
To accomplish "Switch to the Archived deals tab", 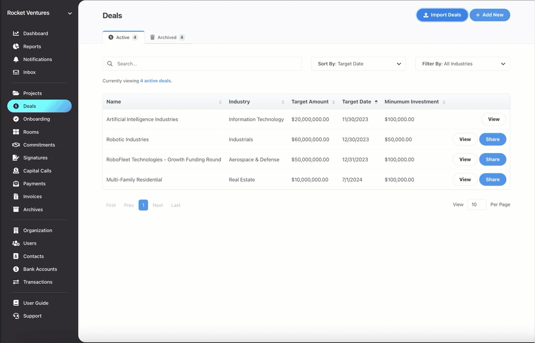I will pos(167,37).
